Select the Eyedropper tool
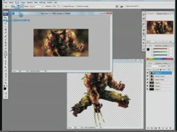This screenshot has height=132, width=177. tap(6, 77)
